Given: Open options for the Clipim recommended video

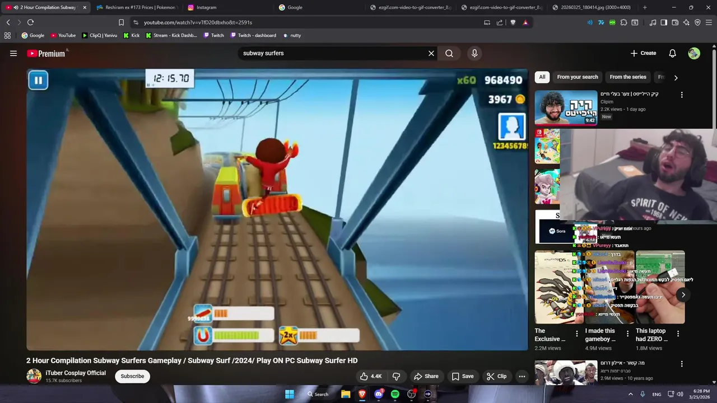Looking at the screenshot, I should coord(682,95).
